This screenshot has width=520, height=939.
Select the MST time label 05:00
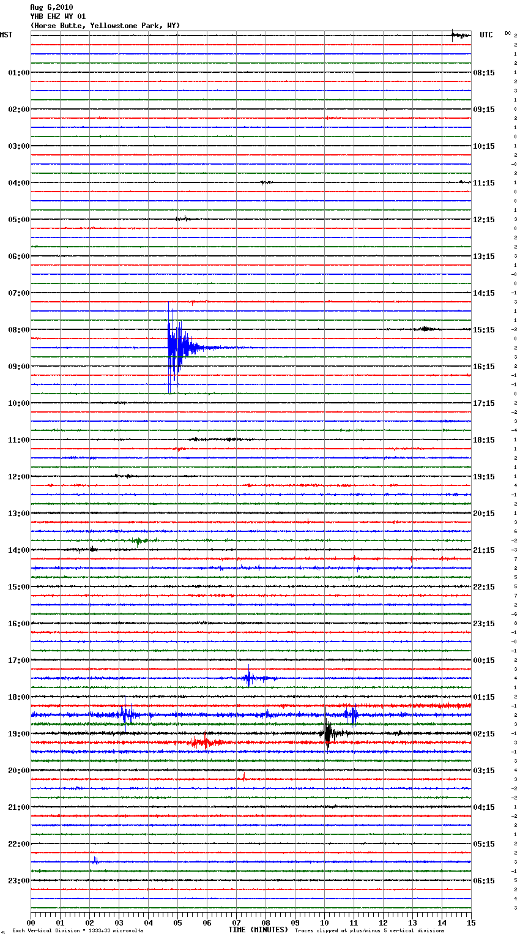pos(18,220)
